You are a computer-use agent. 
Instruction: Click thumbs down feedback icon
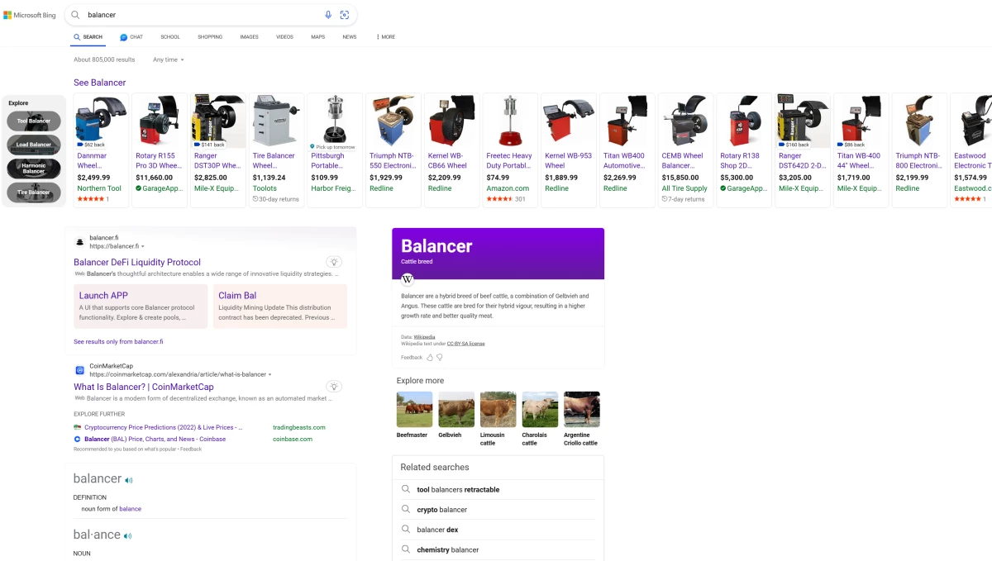(440, 358)
